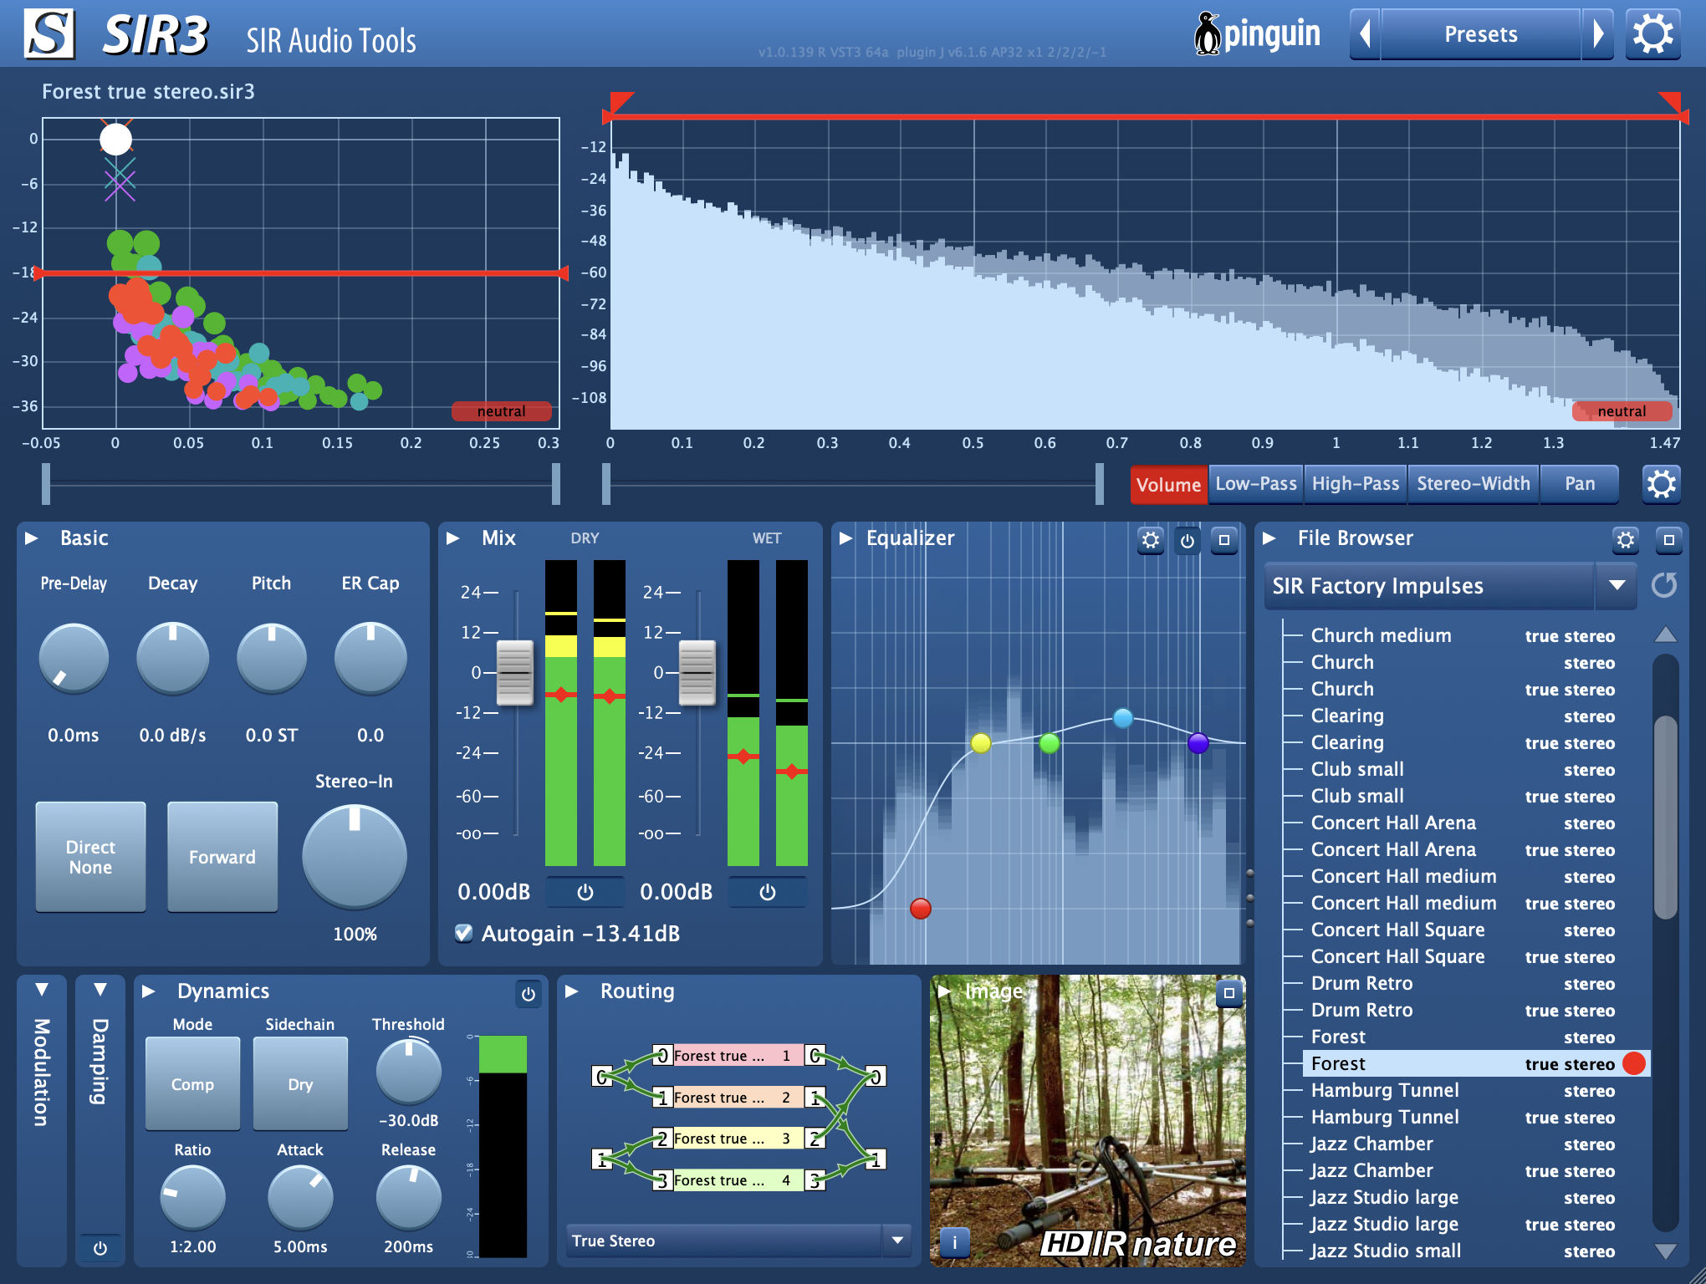Click the Threshold knob

pos(408,1071)
